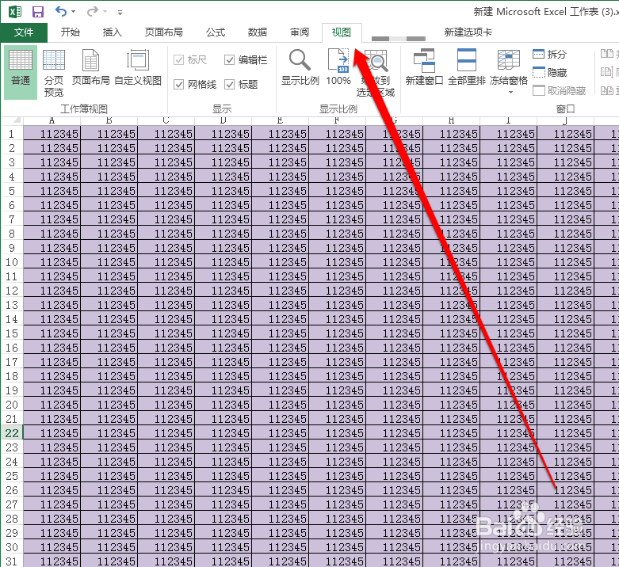
Task: Set zoom to 100%
Action: pos(338,68)
